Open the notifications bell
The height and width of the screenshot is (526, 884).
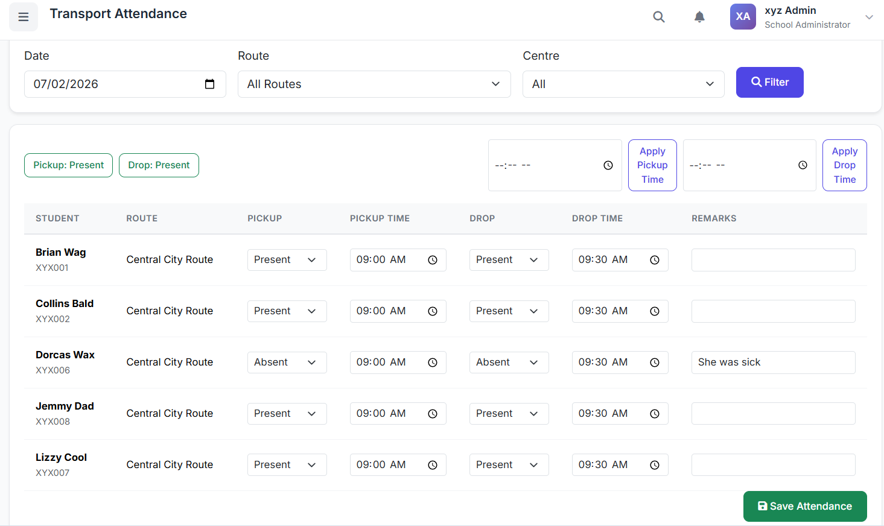(699, 17)
